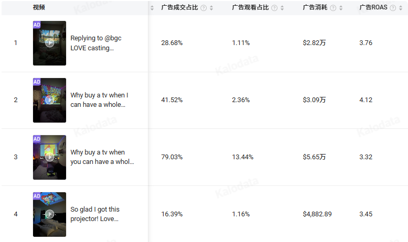The height and width of the screenshot is (242, 408).
Task: Open 'Why buy a tv when you can' title
Action: 102,157
